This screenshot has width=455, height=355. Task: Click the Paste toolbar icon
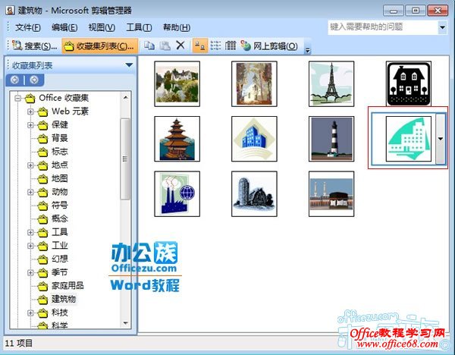165,46
